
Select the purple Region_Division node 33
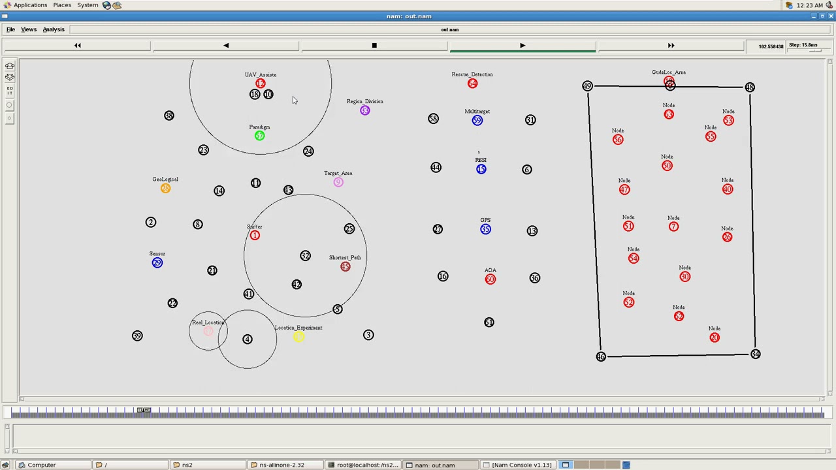[365, 110]
